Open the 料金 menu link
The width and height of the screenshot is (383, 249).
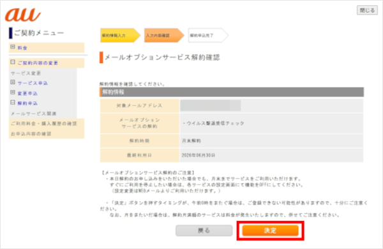[x=22, y=48]
